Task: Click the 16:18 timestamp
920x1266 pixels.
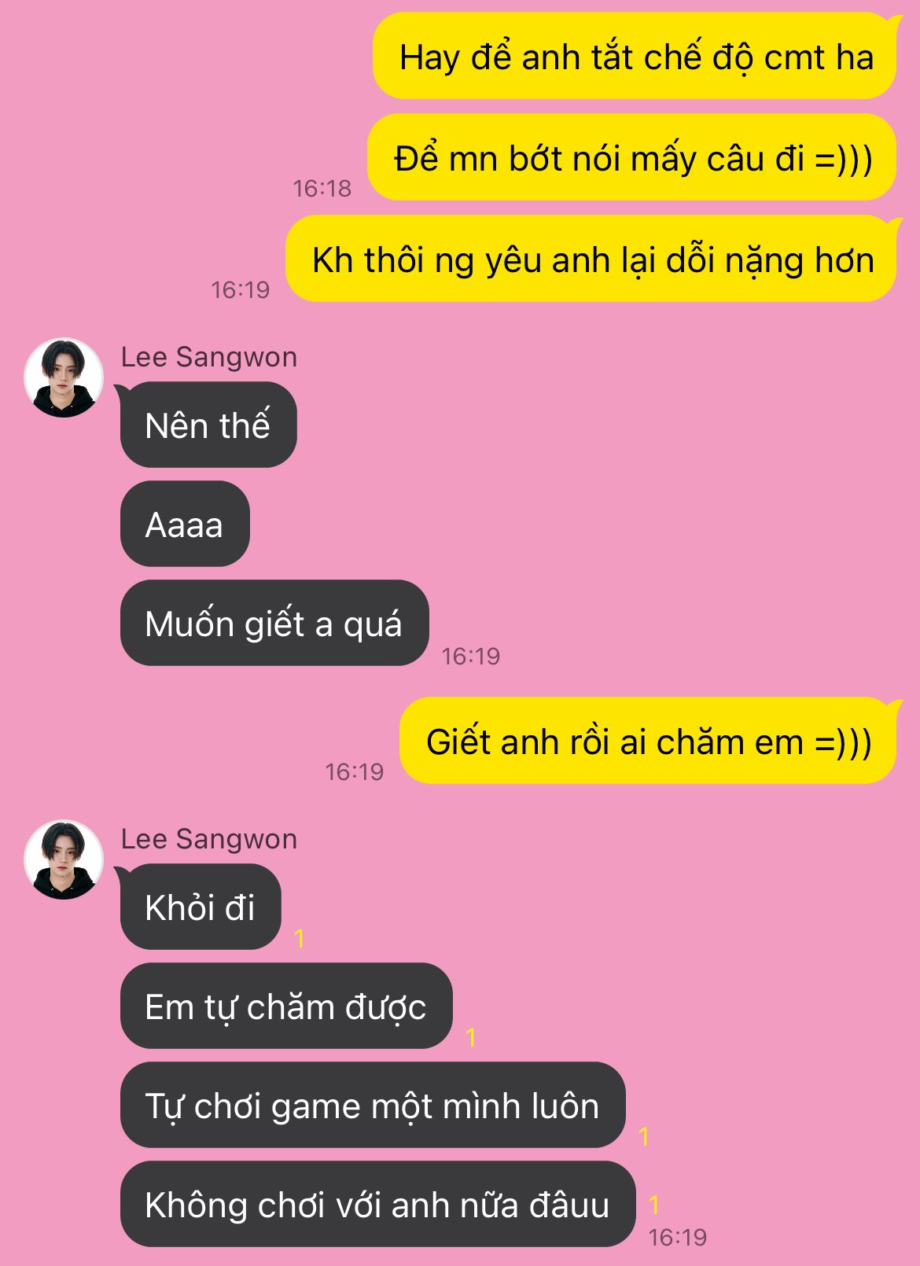Action: click(x=322, y=188)
